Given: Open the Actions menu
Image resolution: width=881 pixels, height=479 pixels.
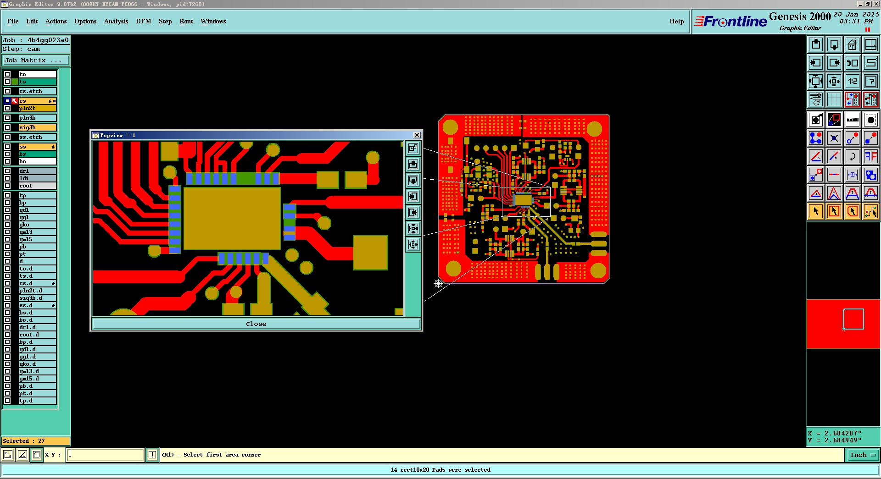Looking at the screenshot, I should pyautogui.click(x=56, y=21).
